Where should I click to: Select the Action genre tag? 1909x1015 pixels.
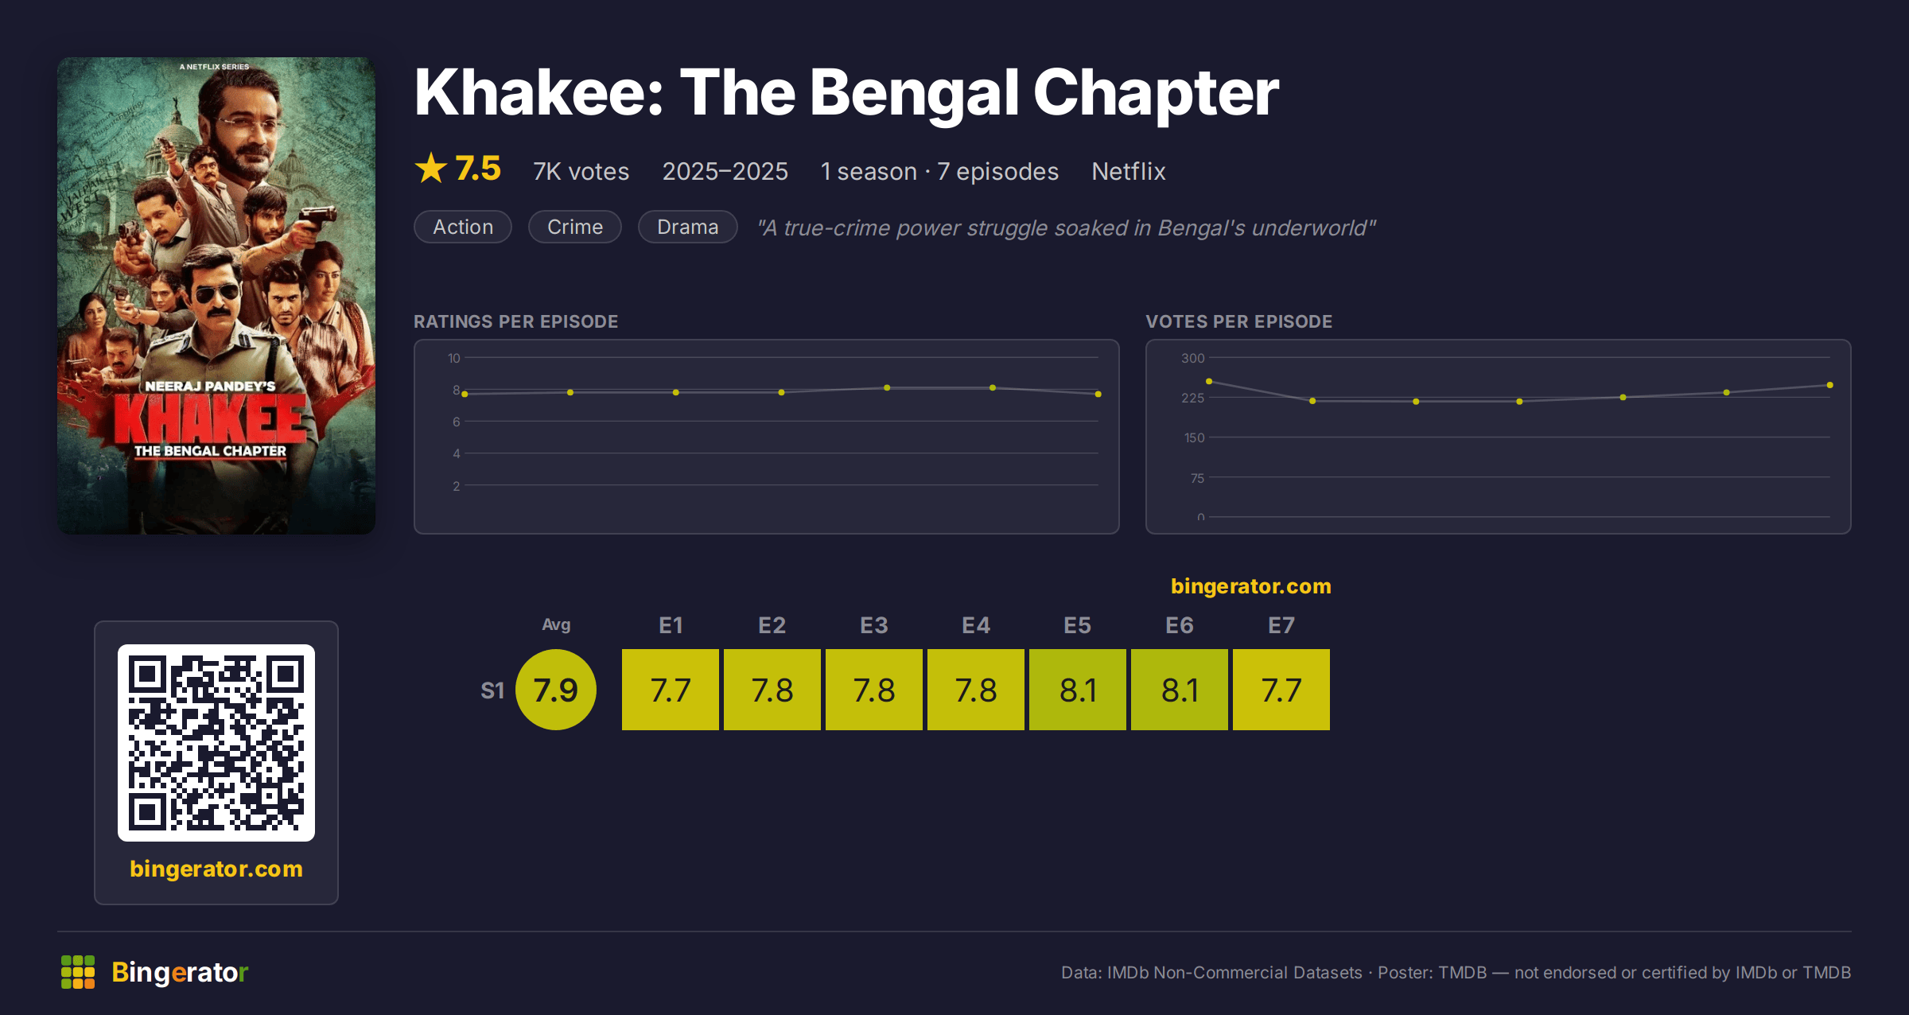[x=463, y=227]
